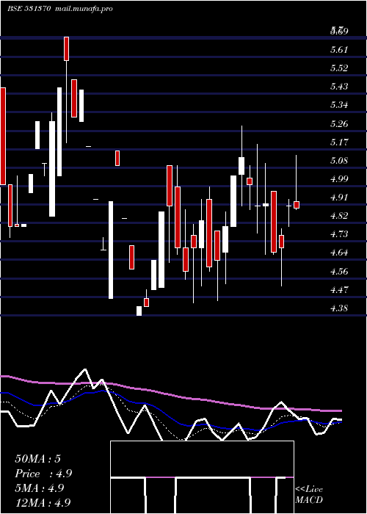Select the 5.61 price axis label
This screenshot has width=367, height=514.
coord(339,50)
